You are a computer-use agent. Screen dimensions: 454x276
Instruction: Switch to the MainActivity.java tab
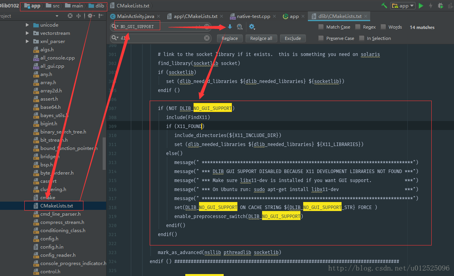pyautogui.click(x=135, y=16)
